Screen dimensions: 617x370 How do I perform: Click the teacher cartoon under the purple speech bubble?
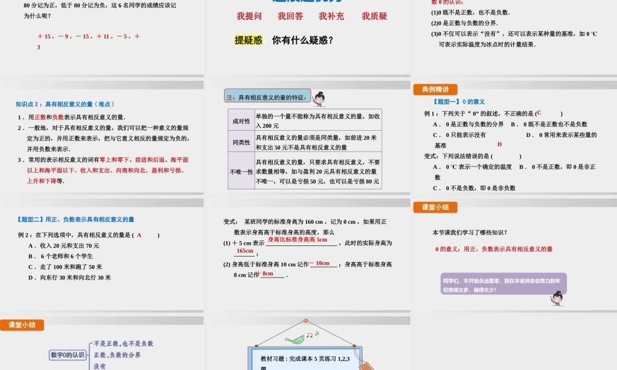[x=557, y=298]
